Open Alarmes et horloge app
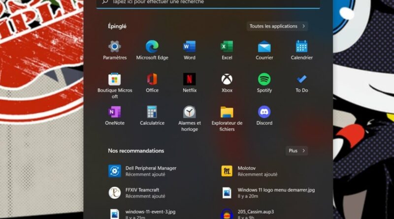Screen dimensions: 394x219 pos(190,119)
